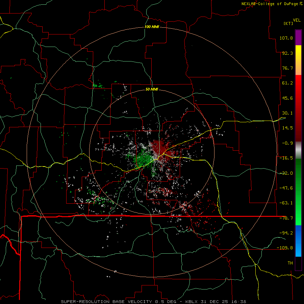Click the gray near-zero segment of color bar

pyautogui.click(x=298, y=150)
